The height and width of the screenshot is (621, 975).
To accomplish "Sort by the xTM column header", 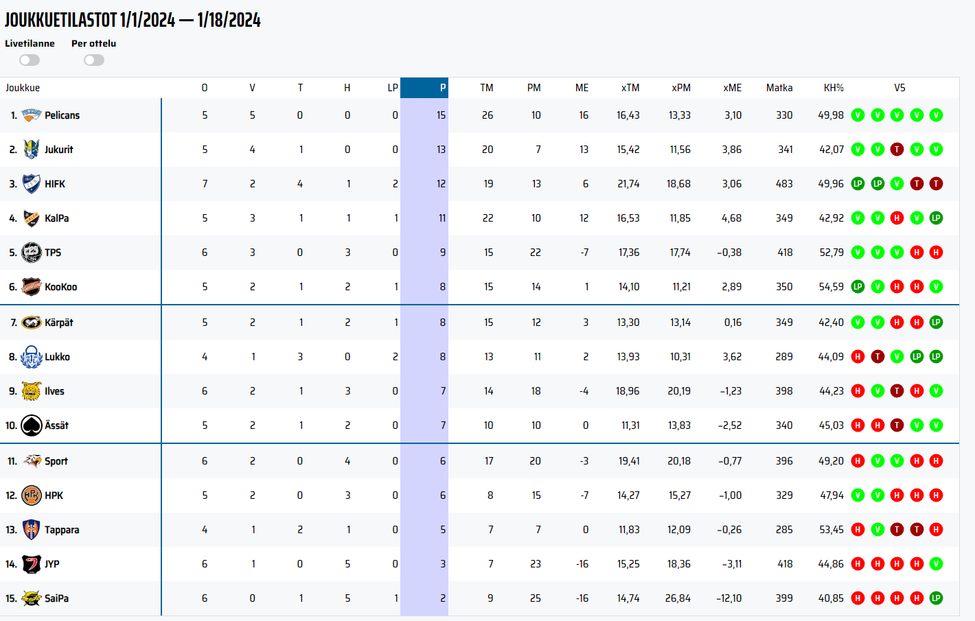I will [630, 88].
